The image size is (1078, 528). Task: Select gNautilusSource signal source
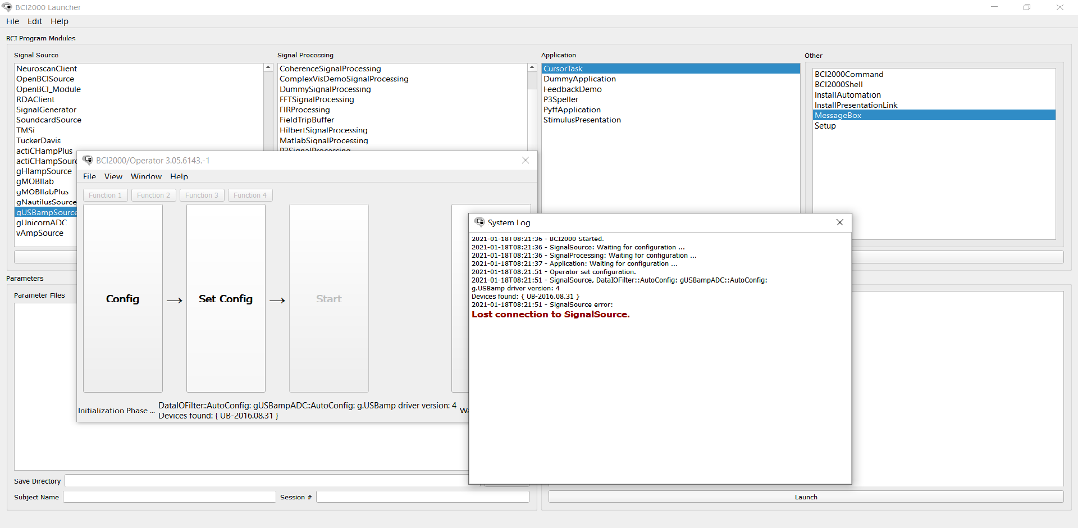46,202
